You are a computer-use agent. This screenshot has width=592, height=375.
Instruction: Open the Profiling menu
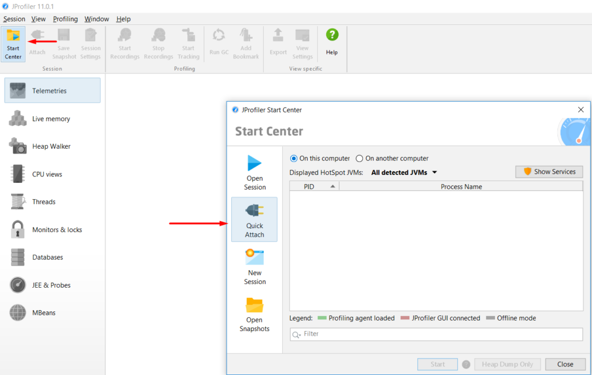(x=65, y=19)
